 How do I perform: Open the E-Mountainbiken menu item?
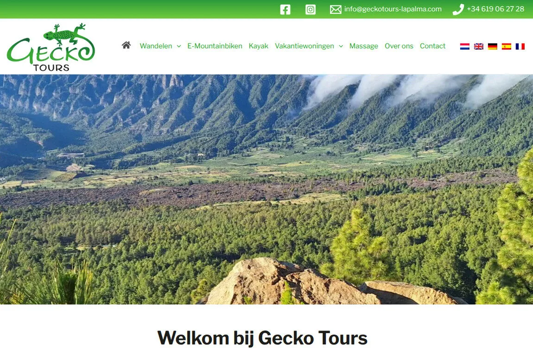tap(215, 46)
